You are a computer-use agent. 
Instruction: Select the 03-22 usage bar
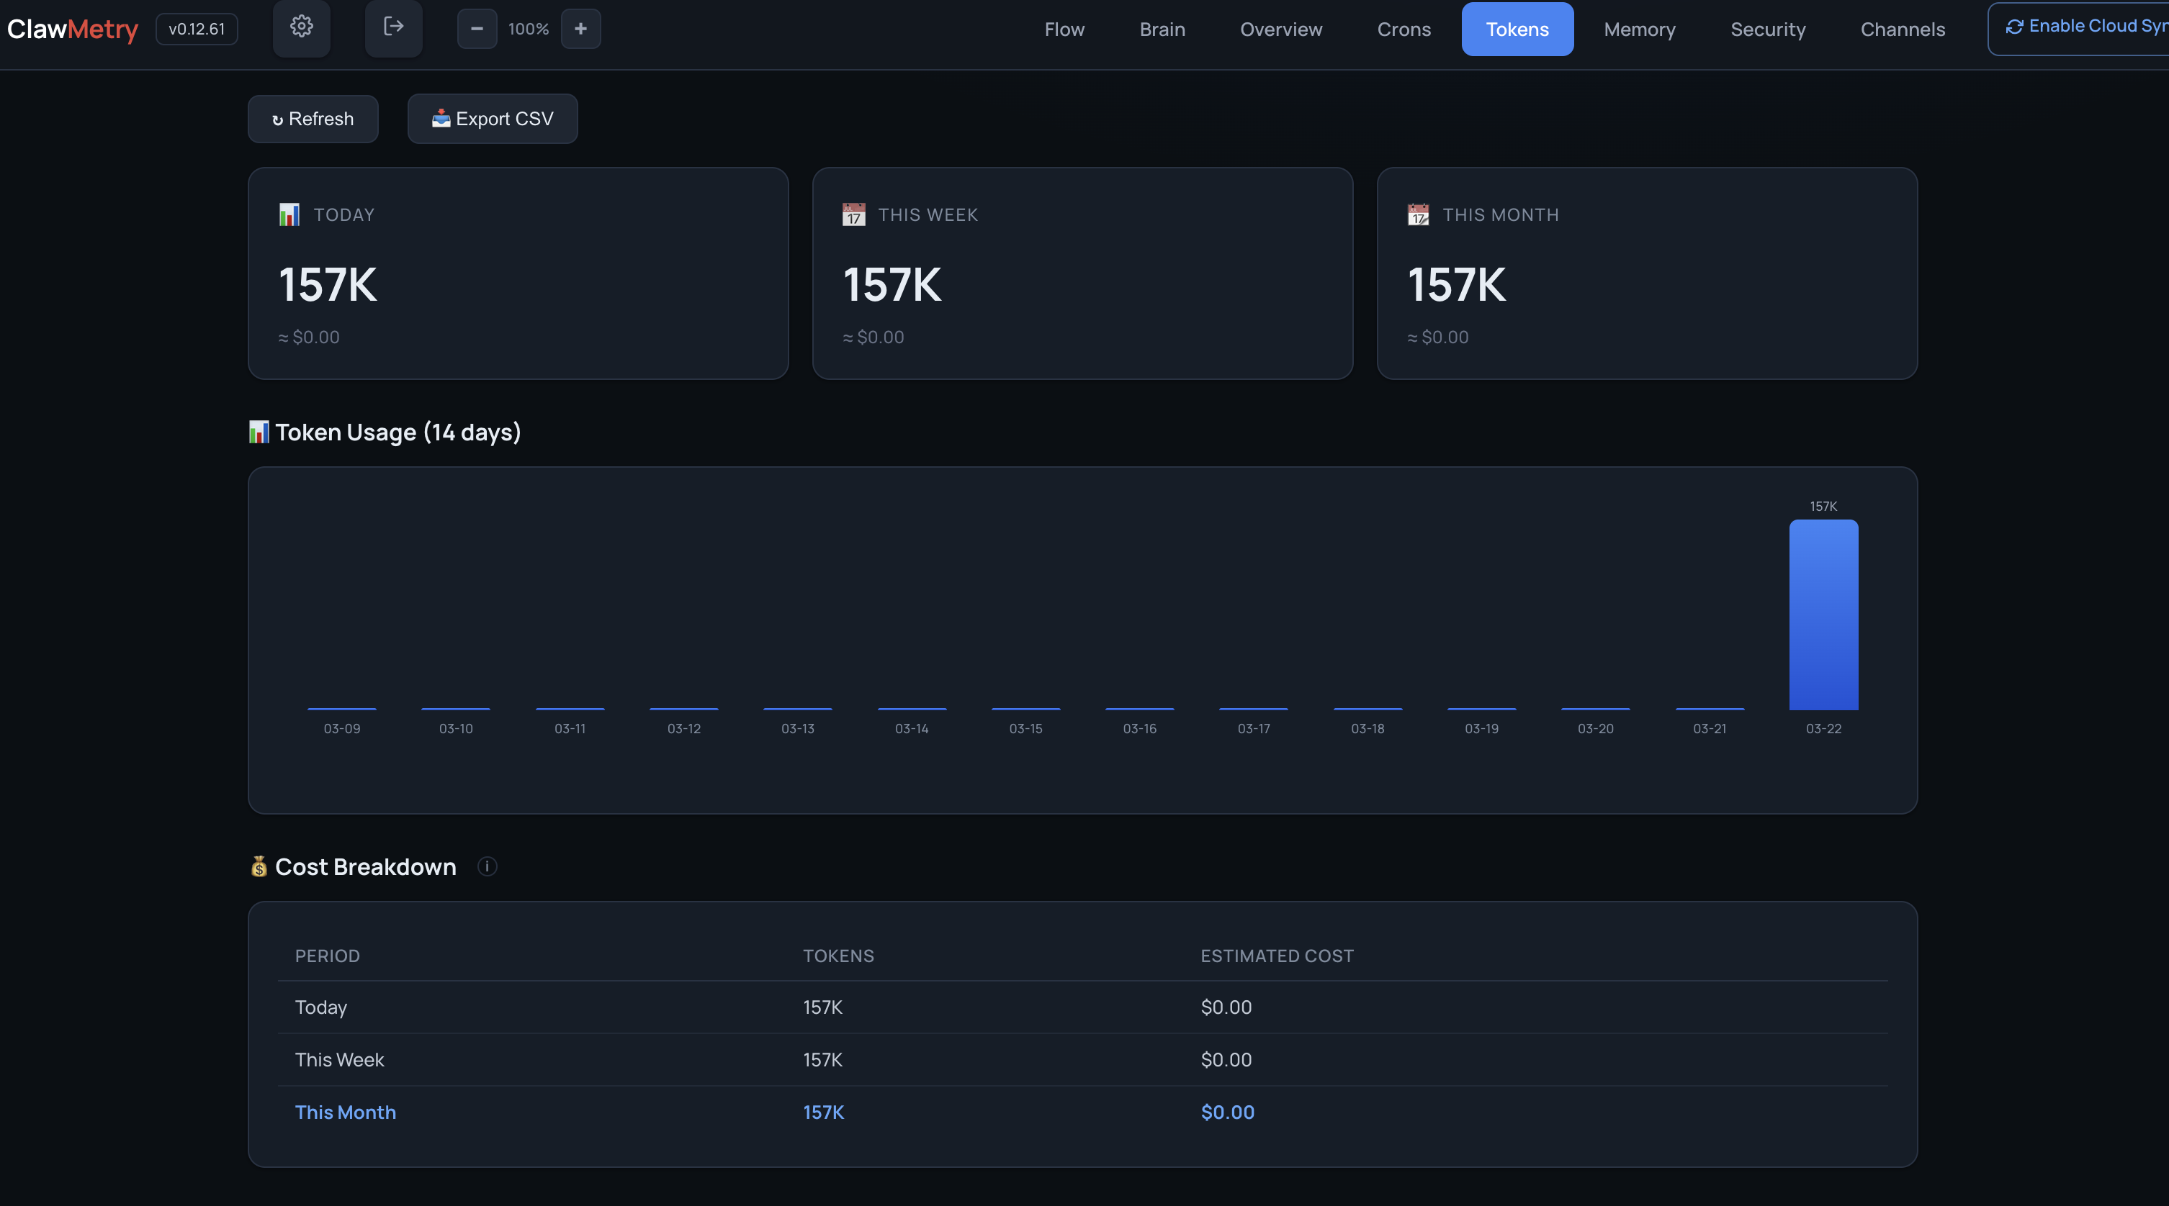point(1823,615)
